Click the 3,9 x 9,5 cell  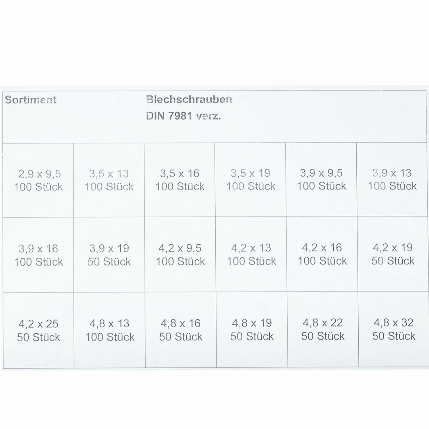click(321, 179)
